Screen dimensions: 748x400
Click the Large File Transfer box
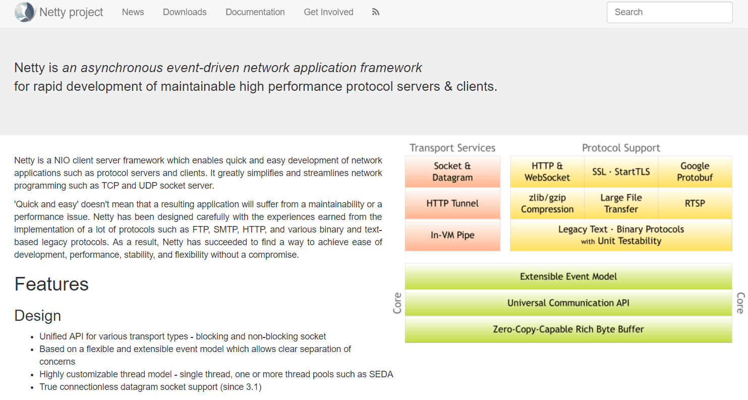621,203
